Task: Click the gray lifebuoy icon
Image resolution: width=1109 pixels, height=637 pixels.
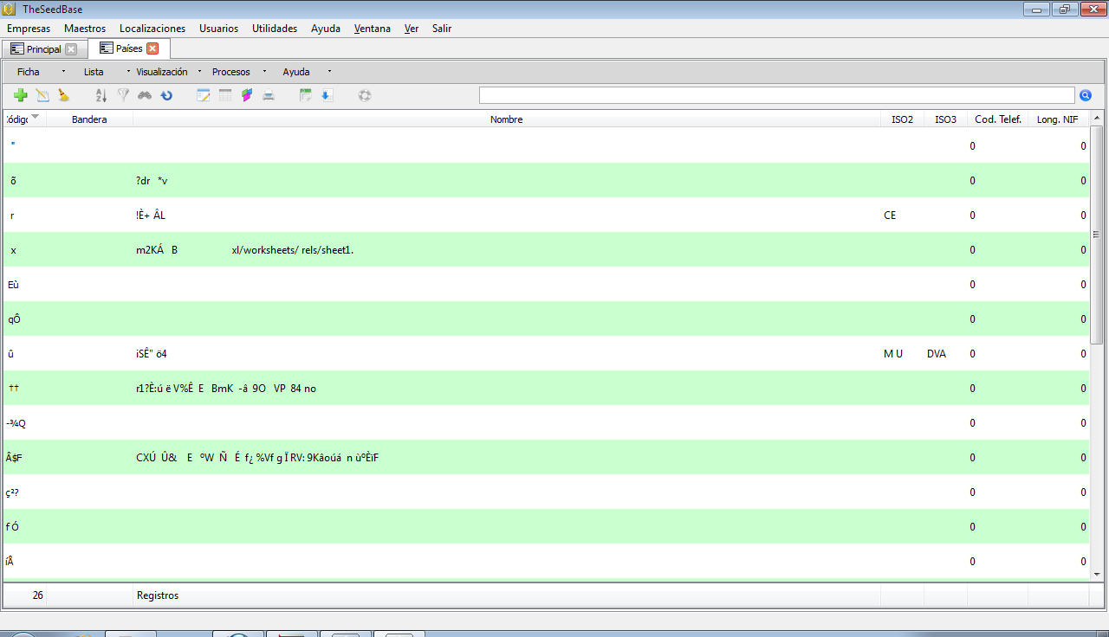Action: [x=365, y=95]
